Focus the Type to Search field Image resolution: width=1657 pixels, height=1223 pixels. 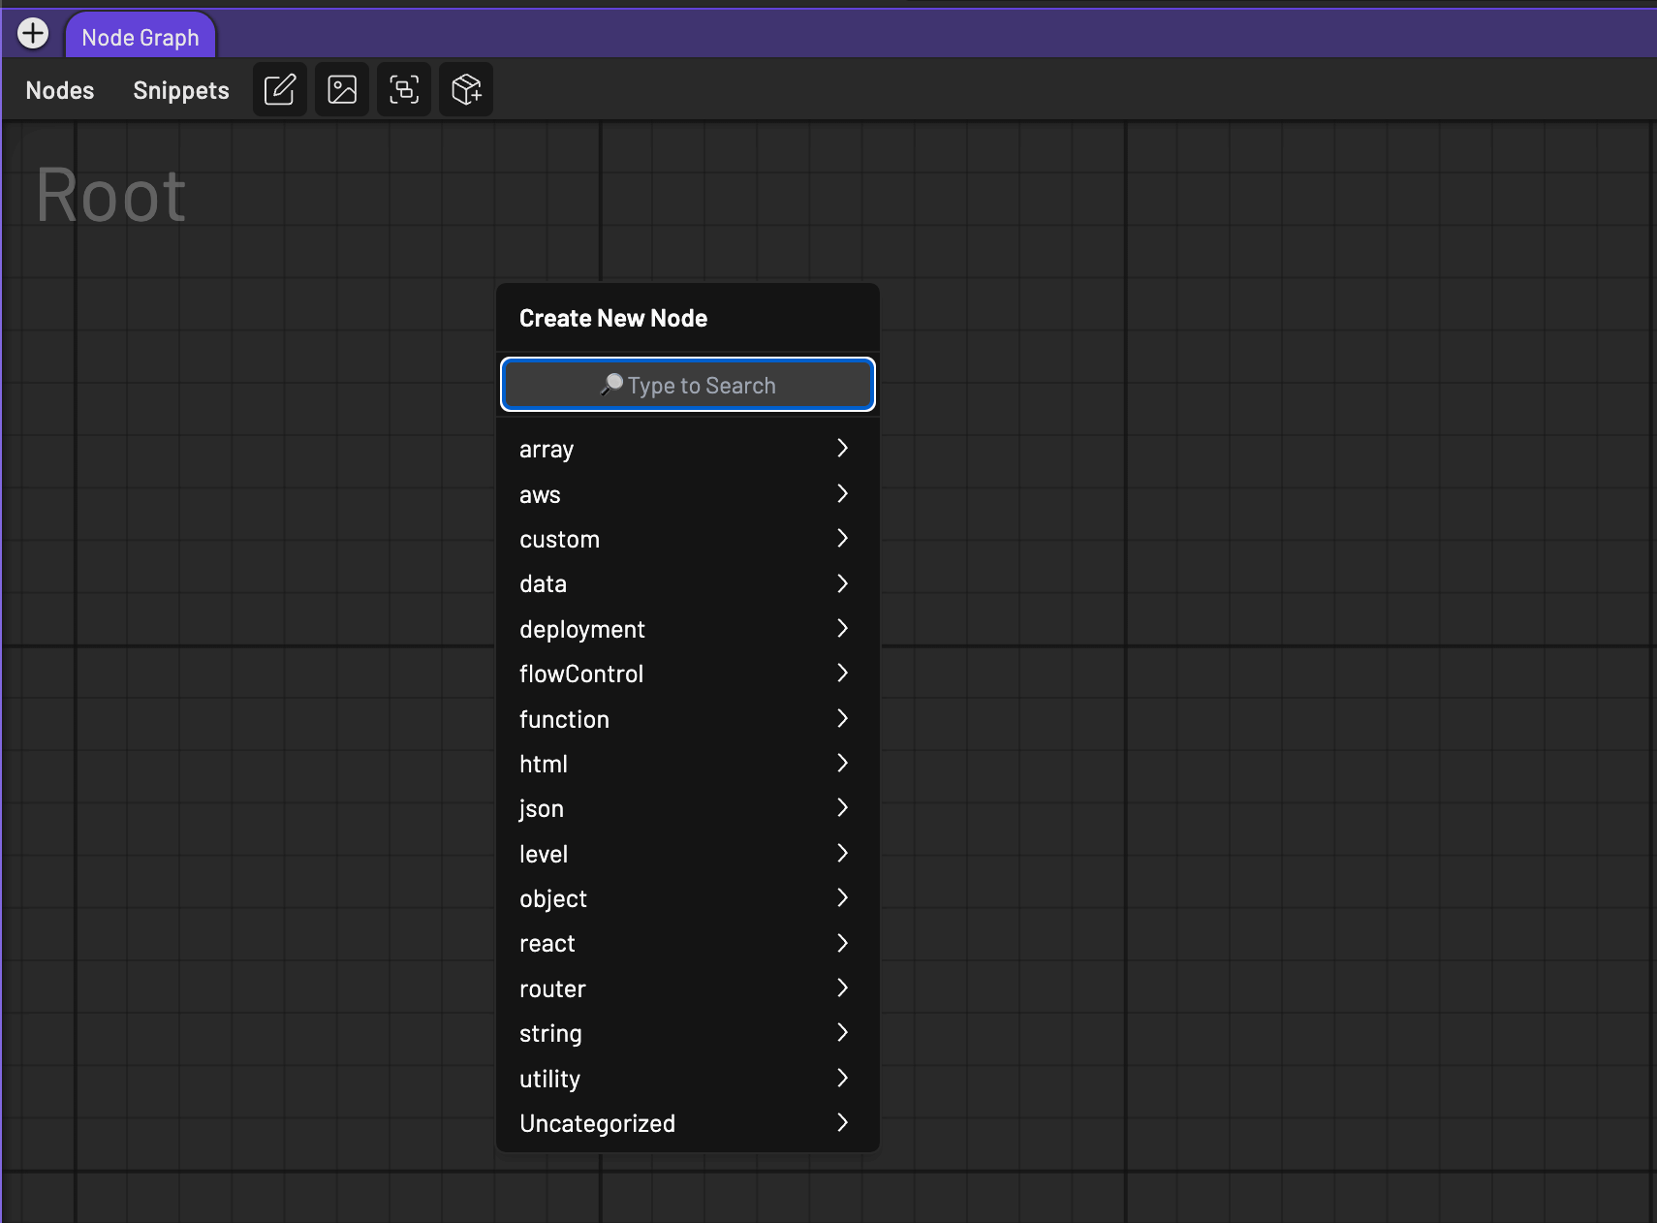pyautogui.click(x=688, y=385)
